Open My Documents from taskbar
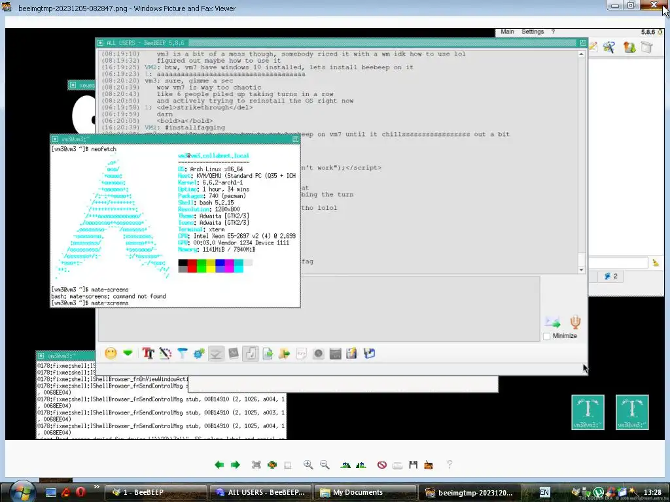Image resolution: width=670 pixels, height=502 pixels. 365,492
